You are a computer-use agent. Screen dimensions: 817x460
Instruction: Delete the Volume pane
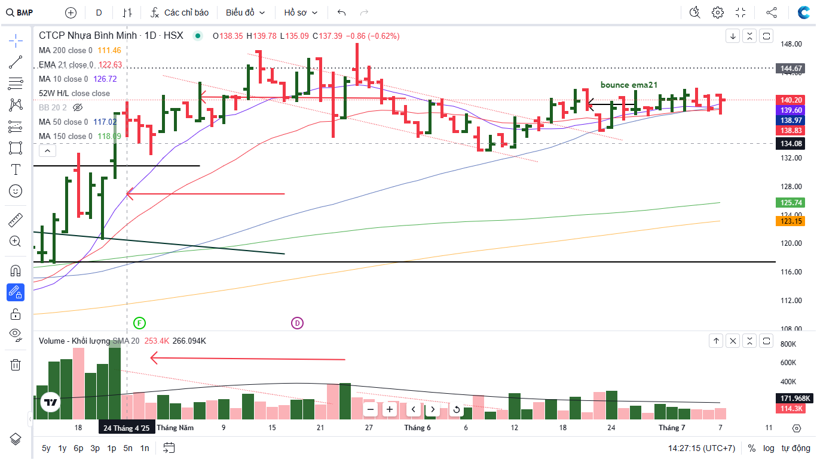pos(733,341)
